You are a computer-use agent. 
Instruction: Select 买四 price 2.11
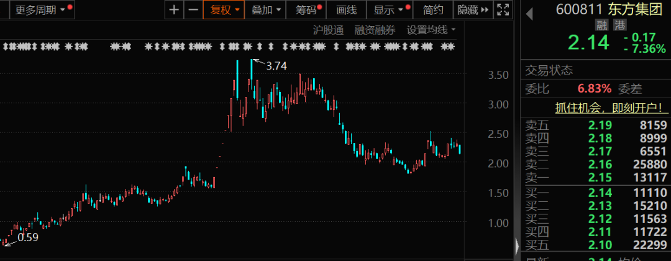pos(600,232)
